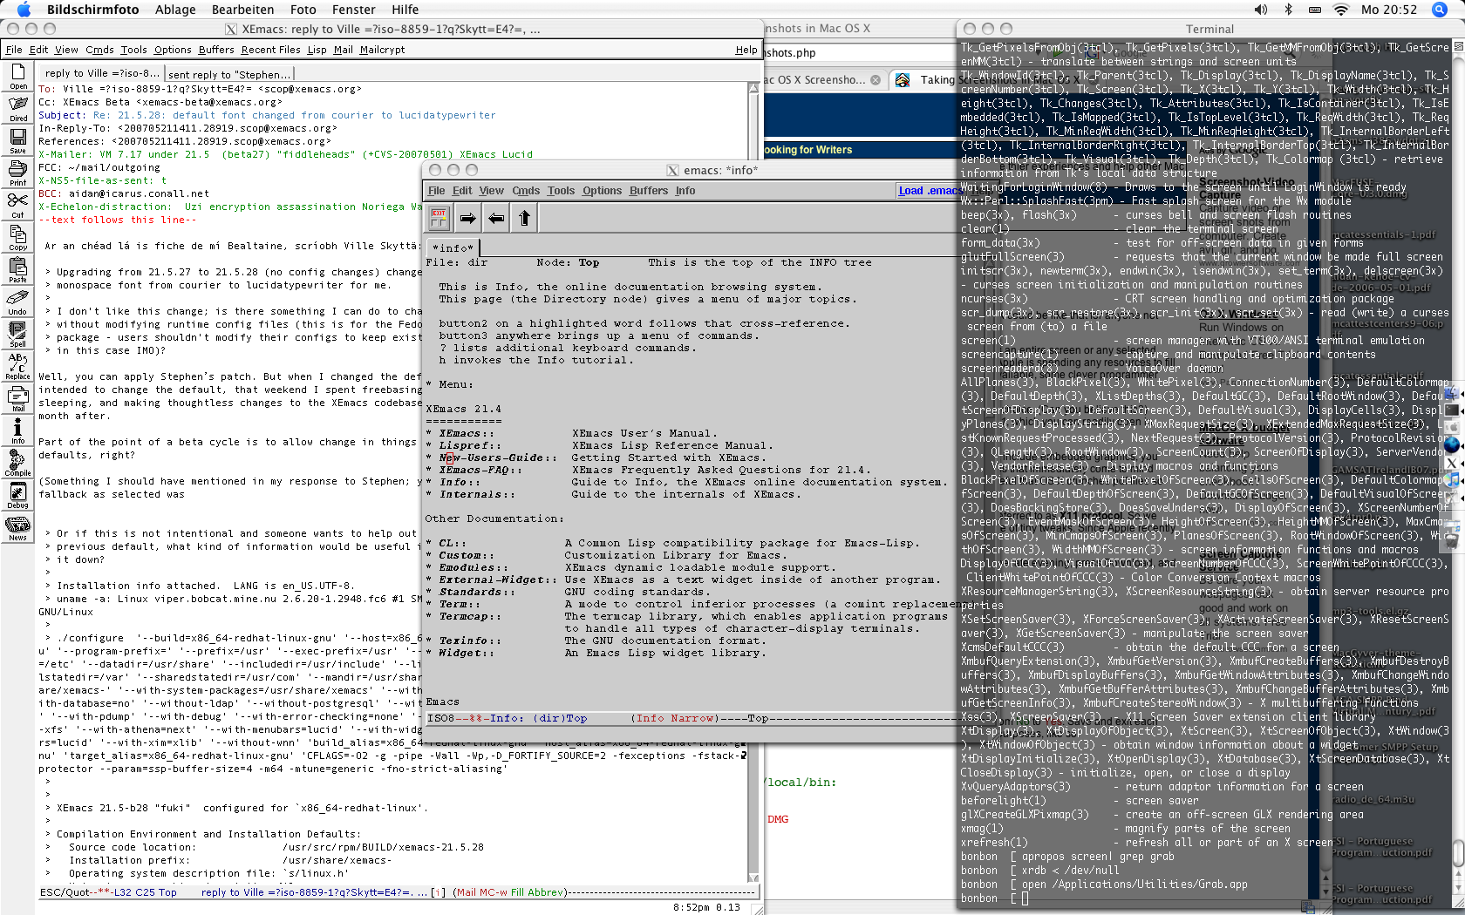This screenshot has height=915, width=1465.
Task: Open the Recent Files menu
Action: [x=270, y=50]
